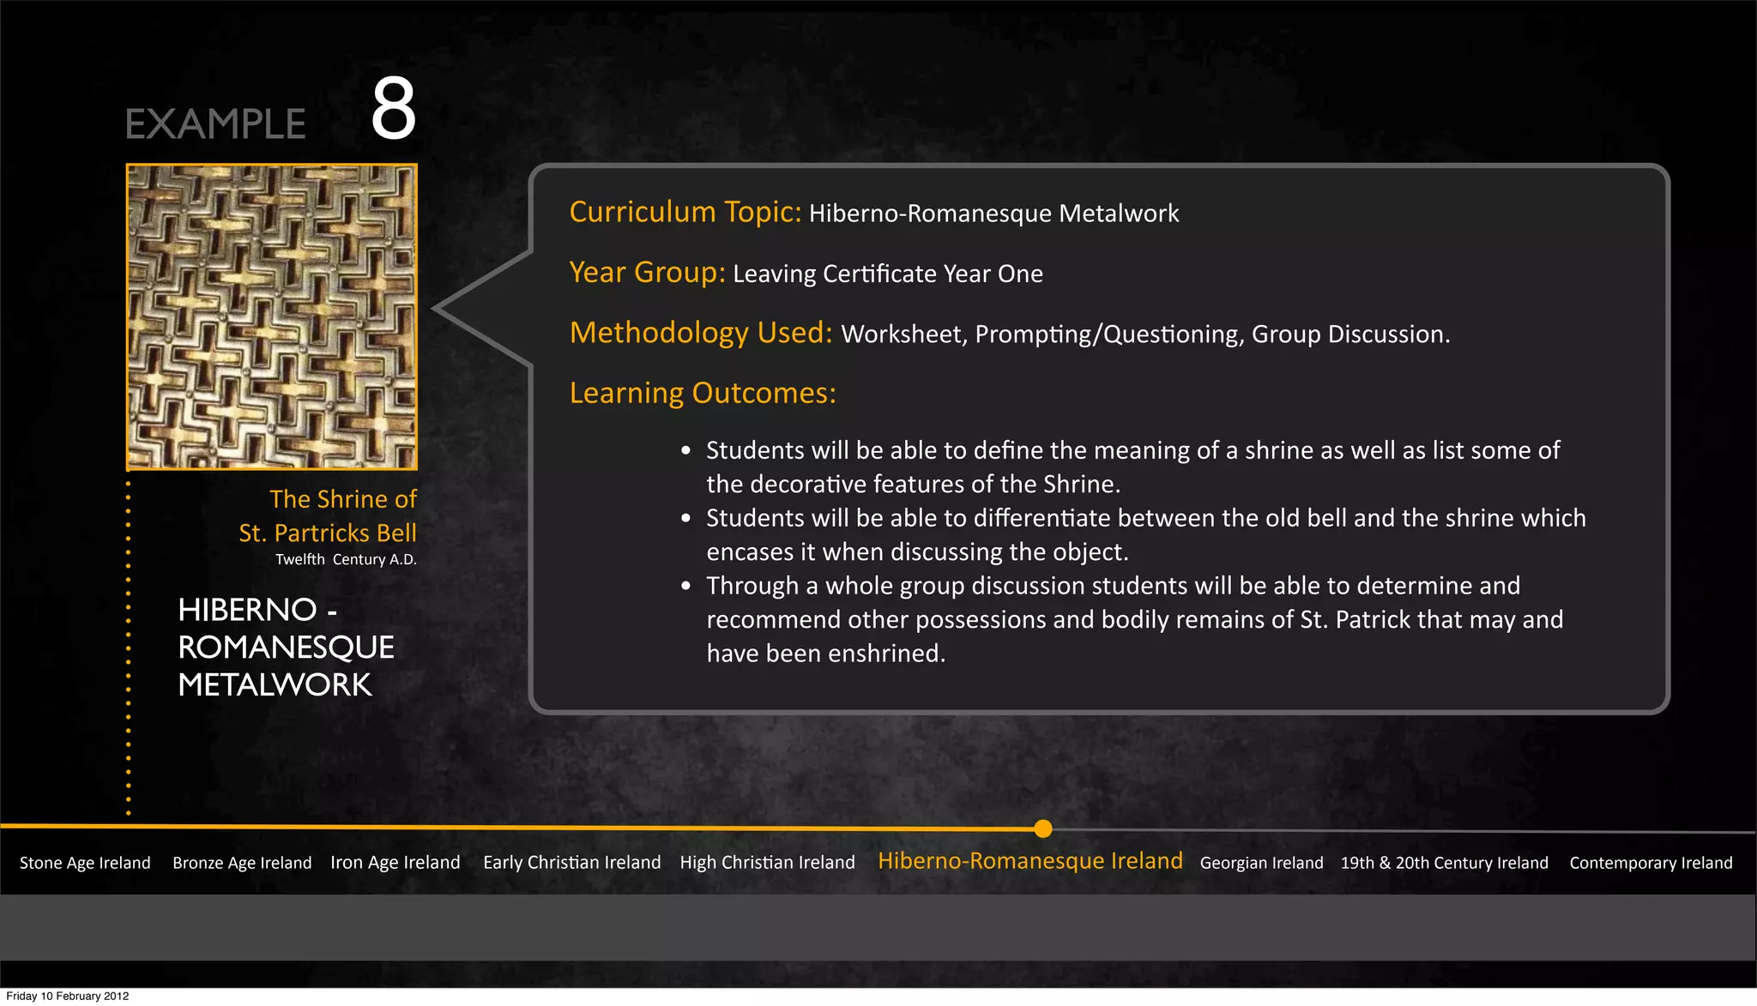Select Contemporary Ireland at timeline end

(x=1651, y=863)
